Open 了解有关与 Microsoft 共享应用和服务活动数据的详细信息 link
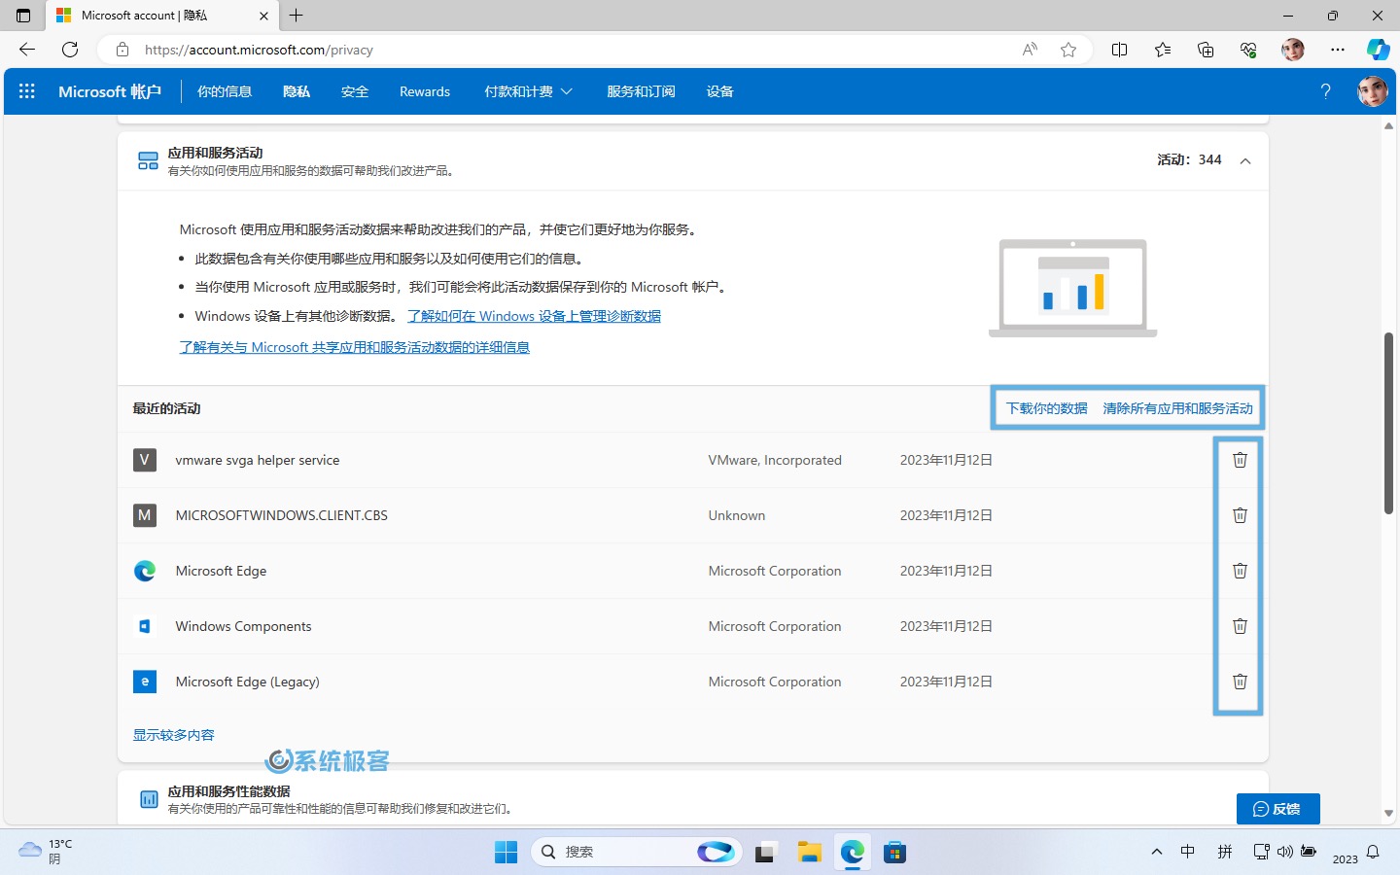The width and height of the screenshot is (1400, 875). point(355,347)
